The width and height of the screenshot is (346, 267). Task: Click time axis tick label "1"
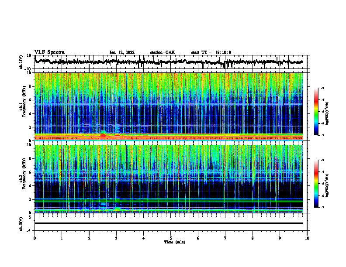tap(62, 238)
